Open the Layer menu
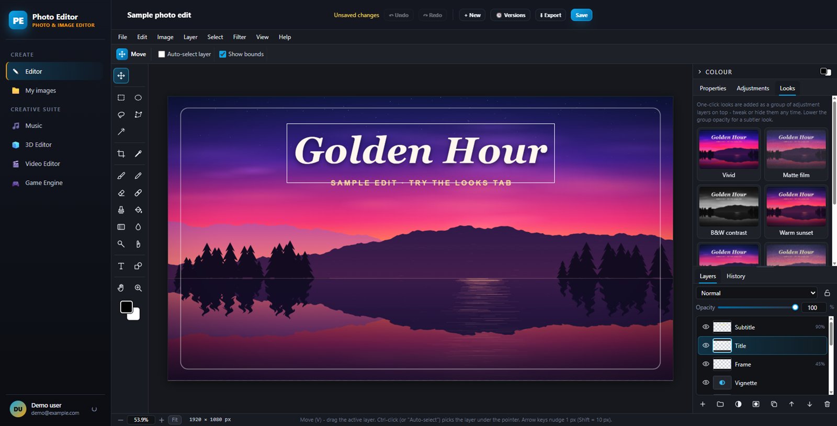This screenshot has height=426, width=837. pyautogui.click(x=190, y=37)
